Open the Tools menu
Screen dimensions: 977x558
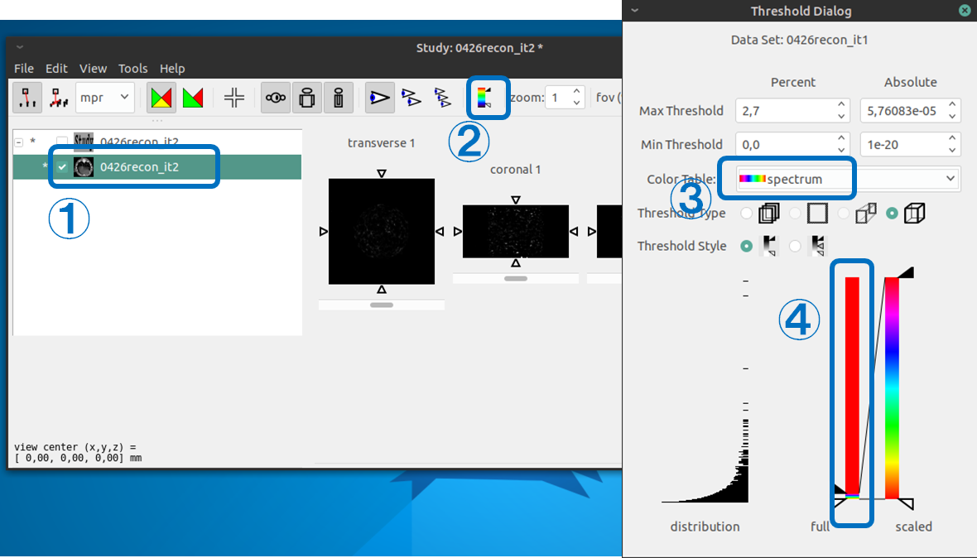click(x=132, y=69)
